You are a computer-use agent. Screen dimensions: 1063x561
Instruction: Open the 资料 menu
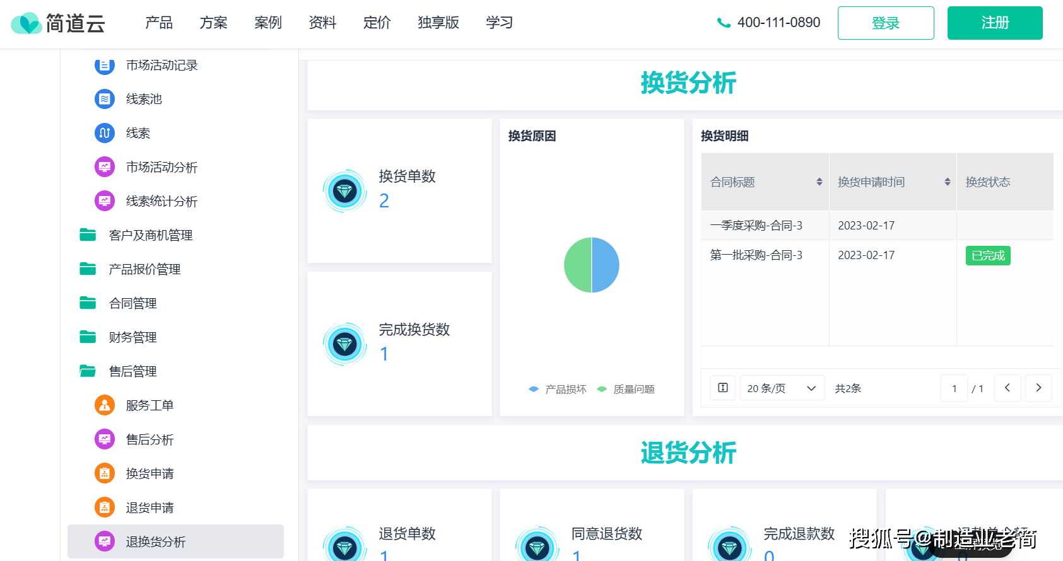(x=322, y=23)
